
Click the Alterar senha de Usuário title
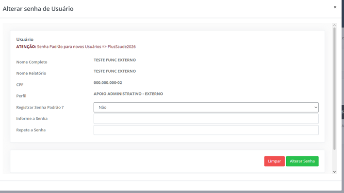(38, 9)
